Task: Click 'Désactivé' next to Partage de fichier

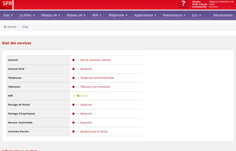Action: click(x=86, y=105)
